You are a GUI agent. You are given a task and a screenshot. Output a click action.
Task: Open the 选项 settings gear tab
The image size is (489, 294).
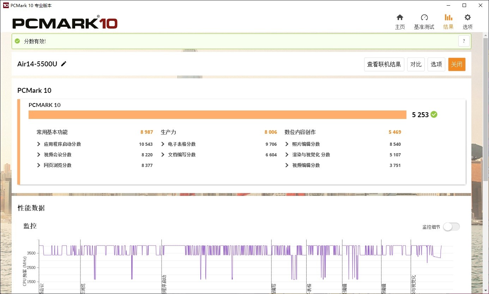467,22
